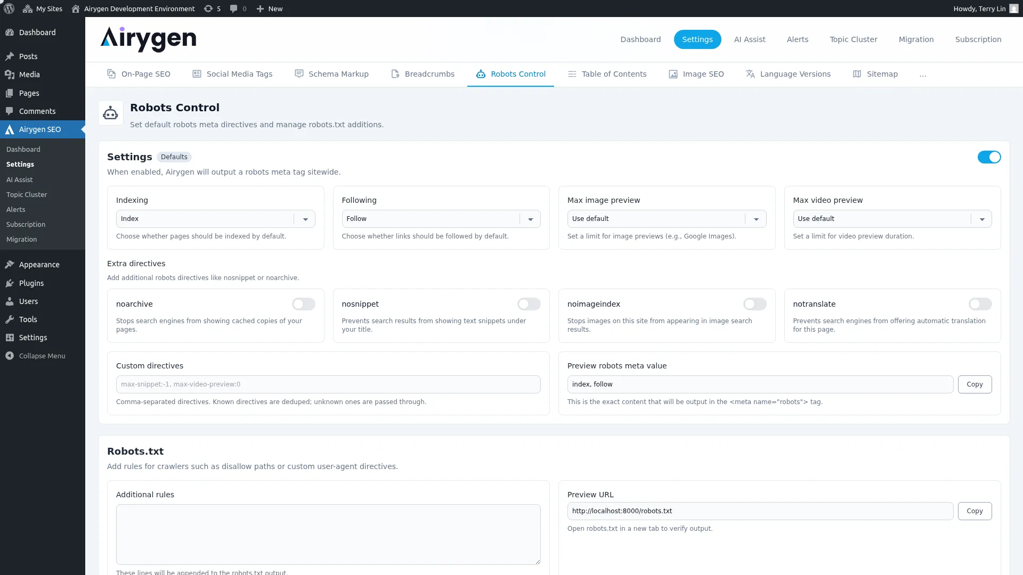Image resolution: width=1023 pixels, height=575 pixels.
Task: Open the Subscription top navigation tab
Action: tap(978, 39)
